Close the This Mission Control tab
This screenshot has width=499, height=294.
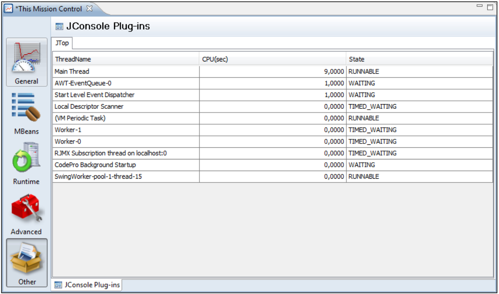click(90, 9)
